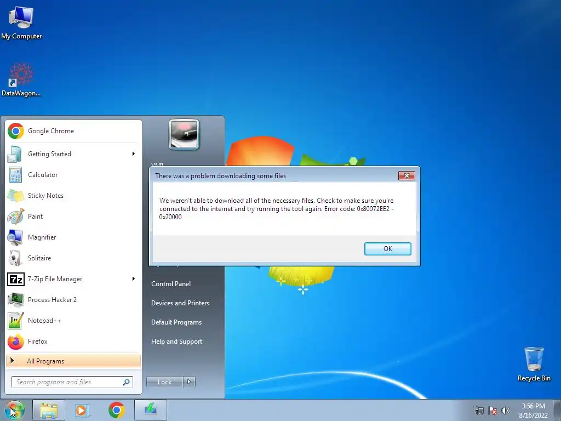Switch to the download tool taskbar icon
Screen dimensions: 561x421
[151, 410]
